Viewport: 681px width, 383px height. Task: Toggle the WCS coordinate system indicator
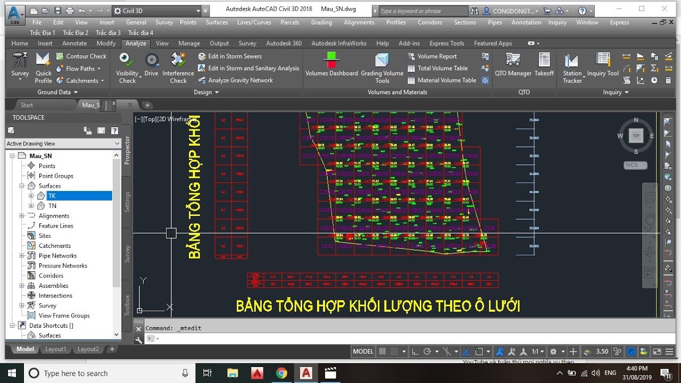[635, 165]
